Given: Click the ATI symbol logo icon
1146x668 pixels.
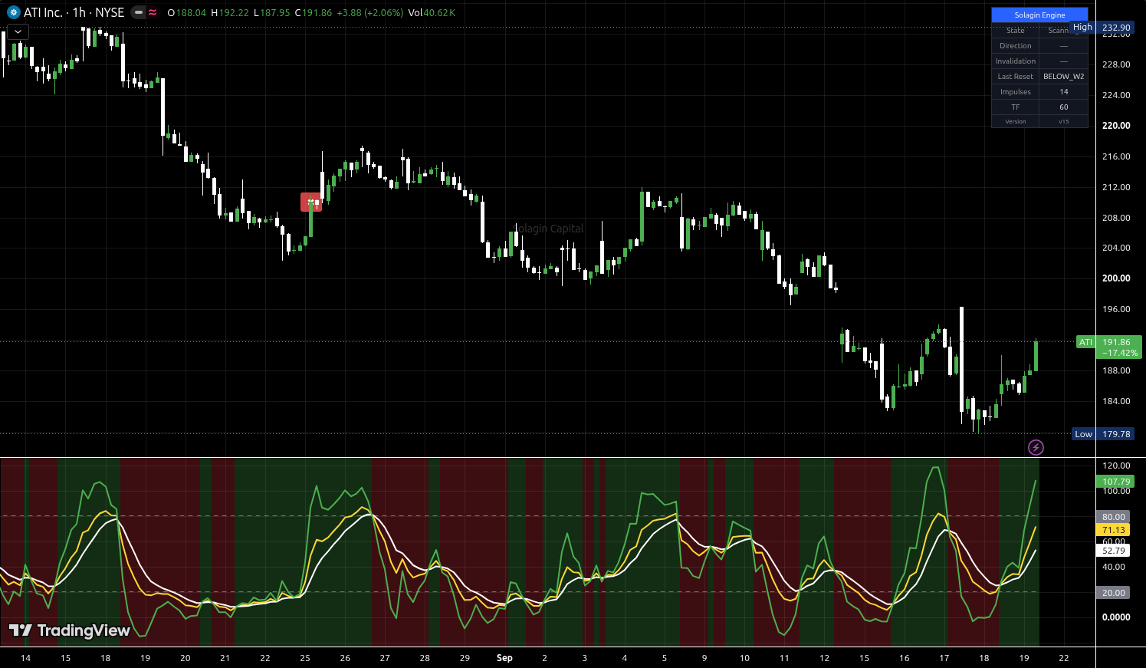Looking at the screenshot, I should pos(13,12).
